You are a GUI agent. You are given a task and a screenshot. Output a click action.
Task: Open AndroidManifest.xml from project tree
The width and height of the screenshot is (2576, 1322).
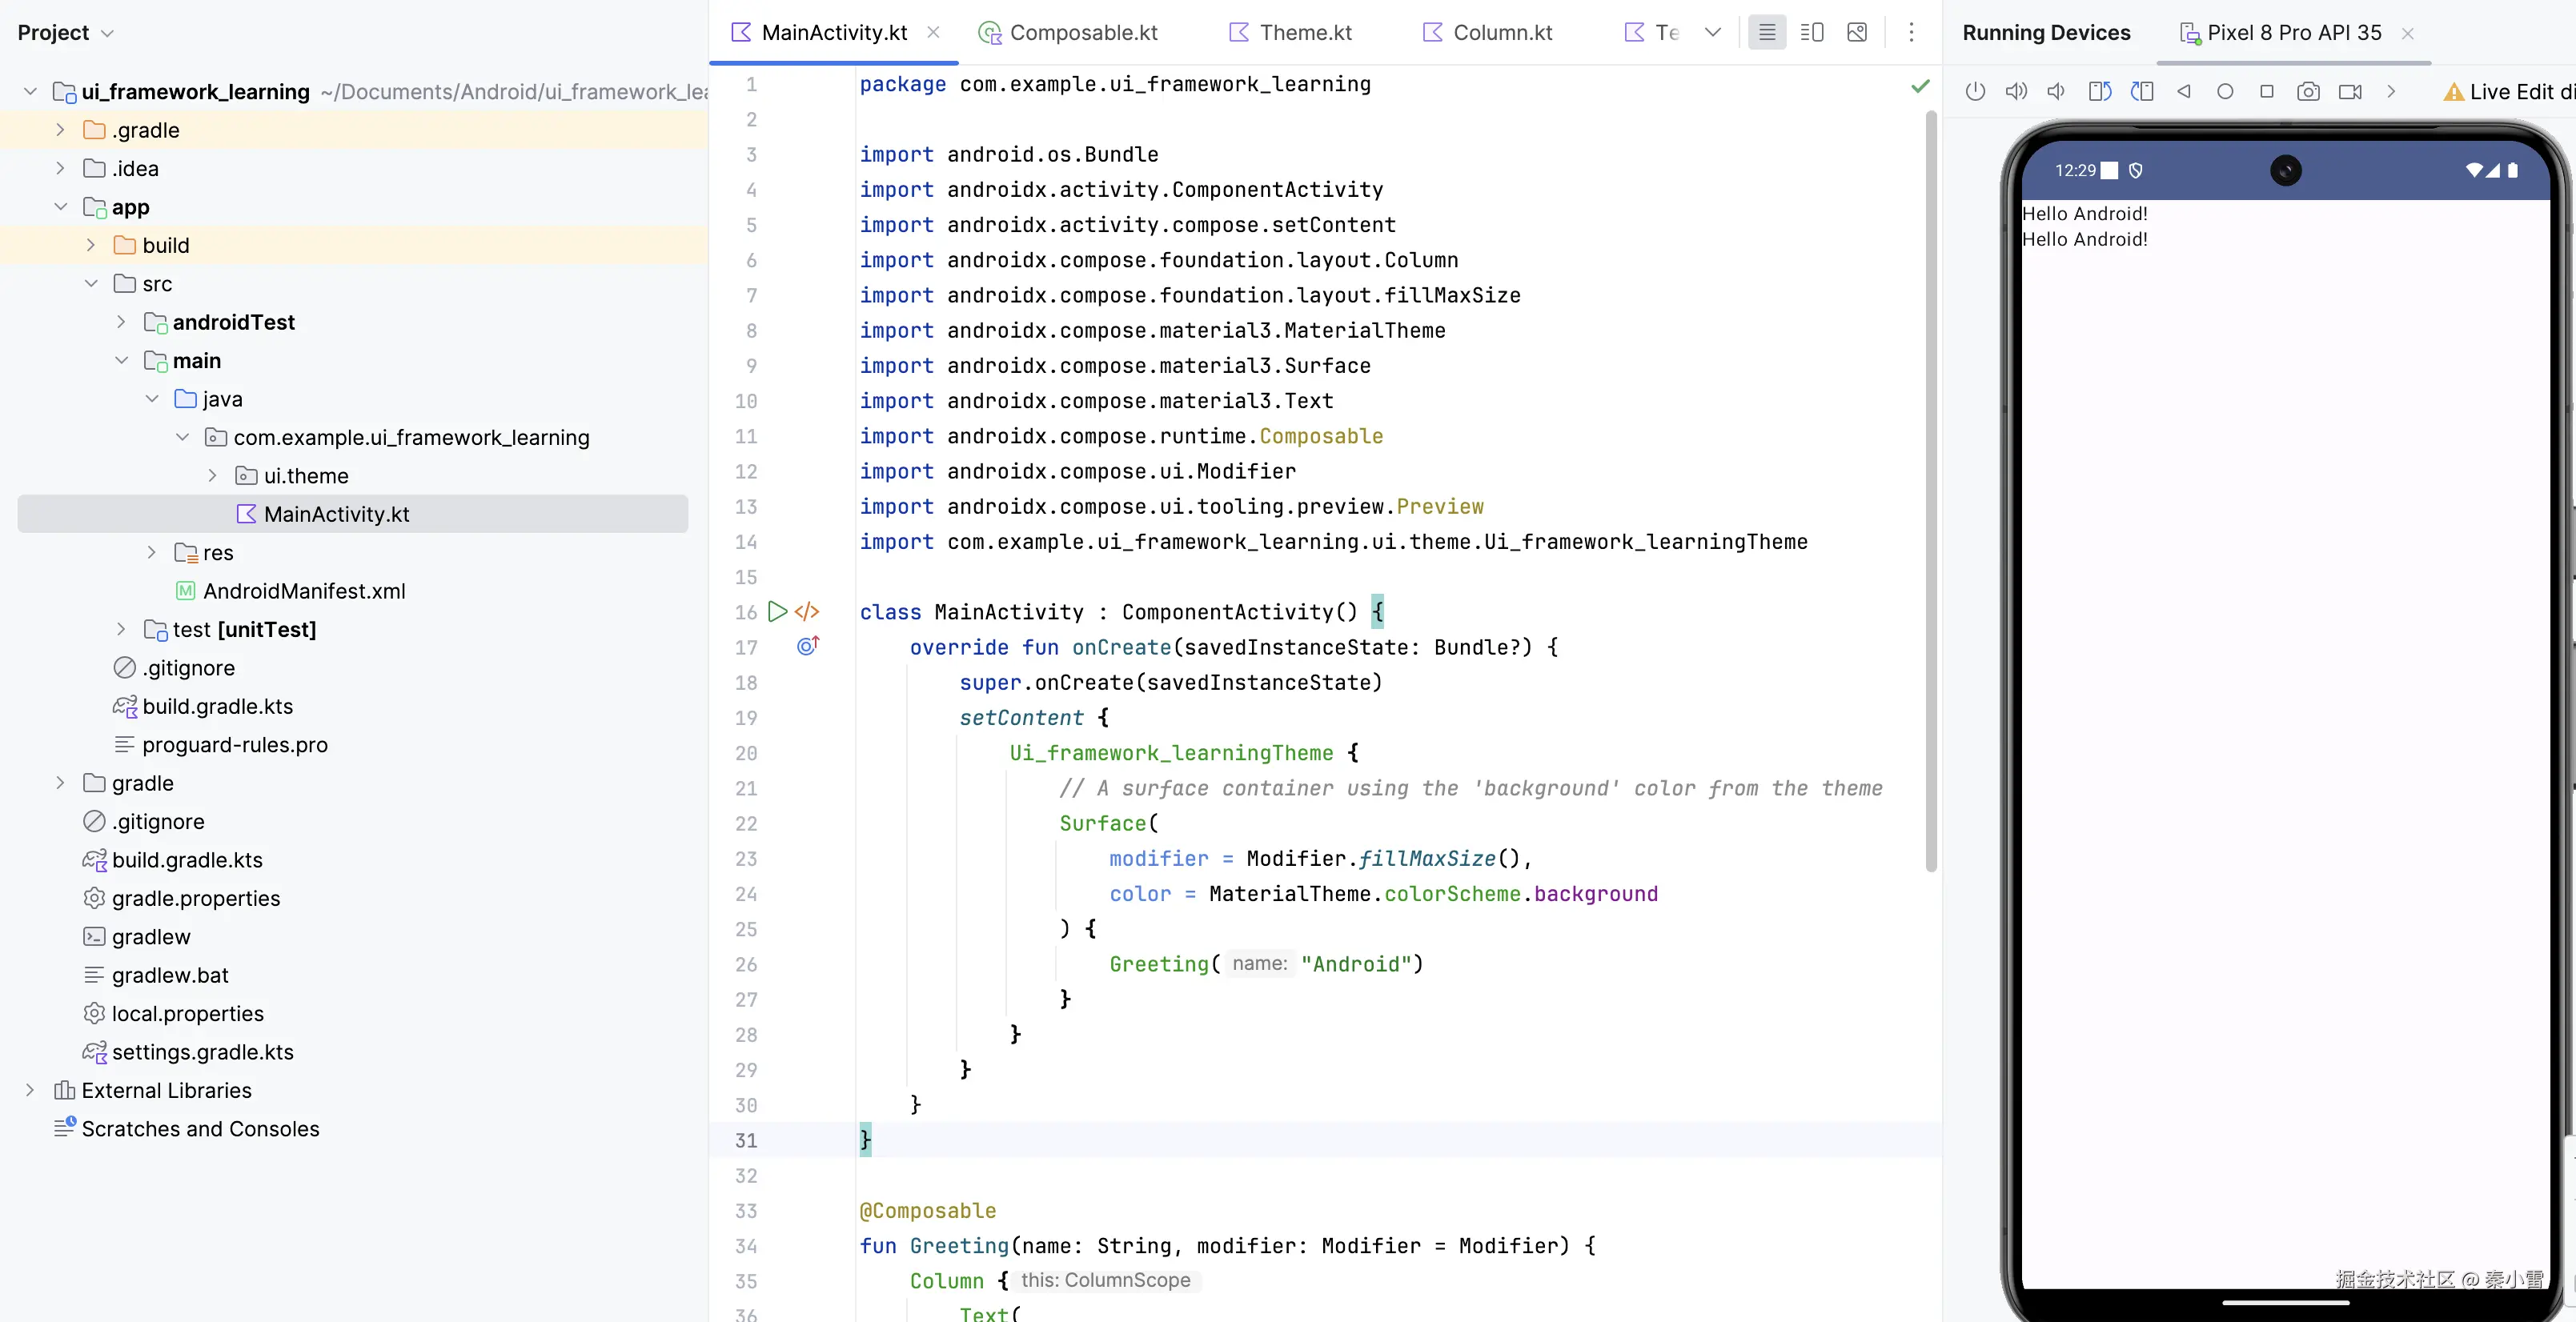pos(304,591)
